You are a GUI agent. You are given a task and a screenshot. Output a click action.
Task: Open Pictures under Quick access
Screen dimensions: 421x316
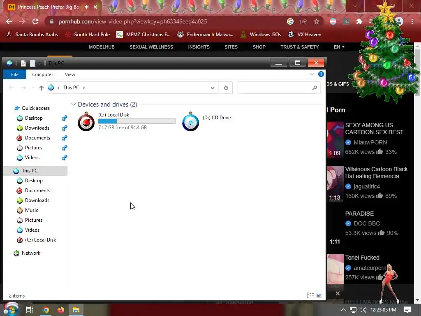point(34,148)
